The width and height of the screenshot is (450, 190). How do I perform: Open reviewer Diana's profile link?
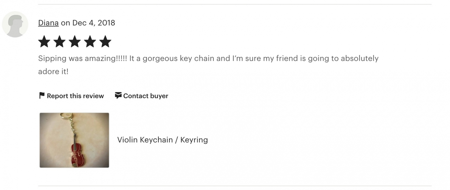tap(48, 23)
